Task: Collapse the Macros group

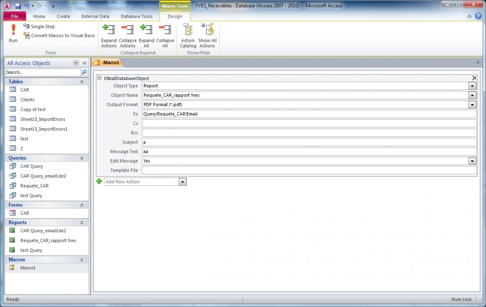Action: point(82,260)
